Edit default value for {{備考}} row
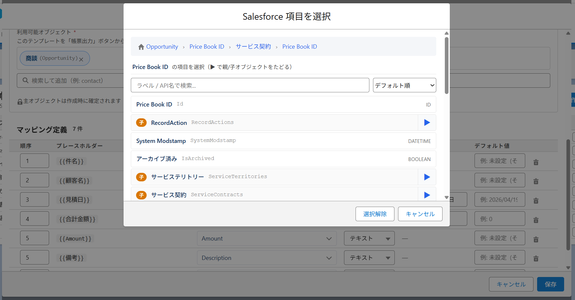Screen dimensions: 575x300 [x=500, y=258]
